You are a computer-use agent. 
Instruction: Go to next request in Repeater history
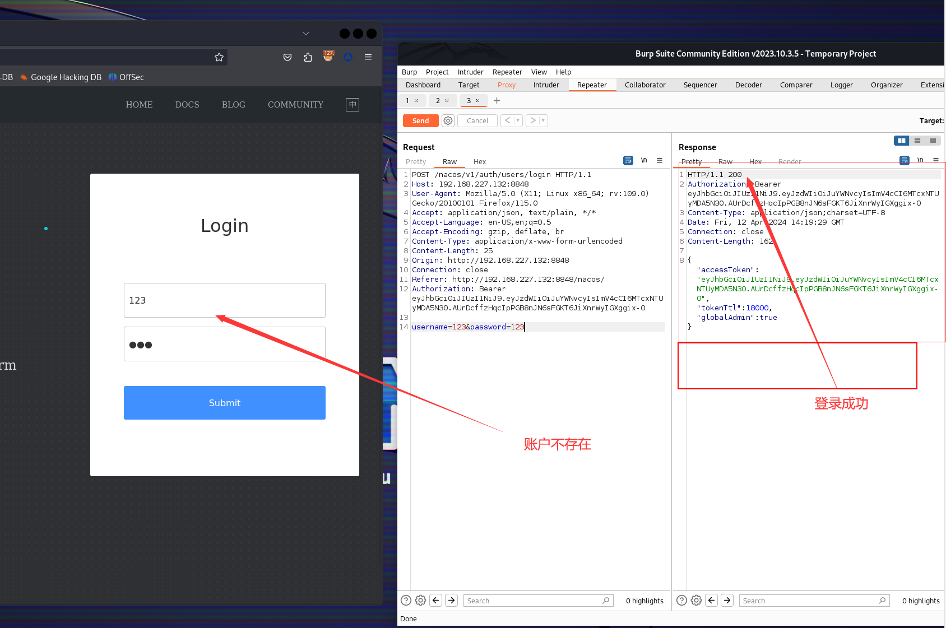[x=532, y=120]
